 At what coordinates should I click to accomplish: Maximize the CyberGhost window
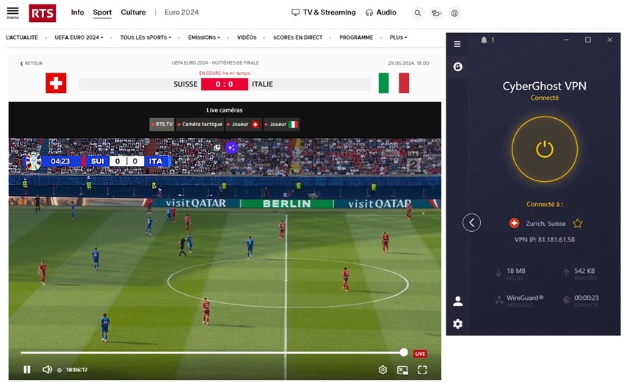click(x=588, y=40)
